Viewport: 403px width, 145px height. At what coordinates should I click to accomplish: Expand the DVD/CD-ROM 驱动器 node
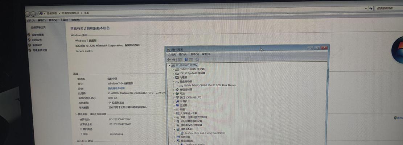173,70
